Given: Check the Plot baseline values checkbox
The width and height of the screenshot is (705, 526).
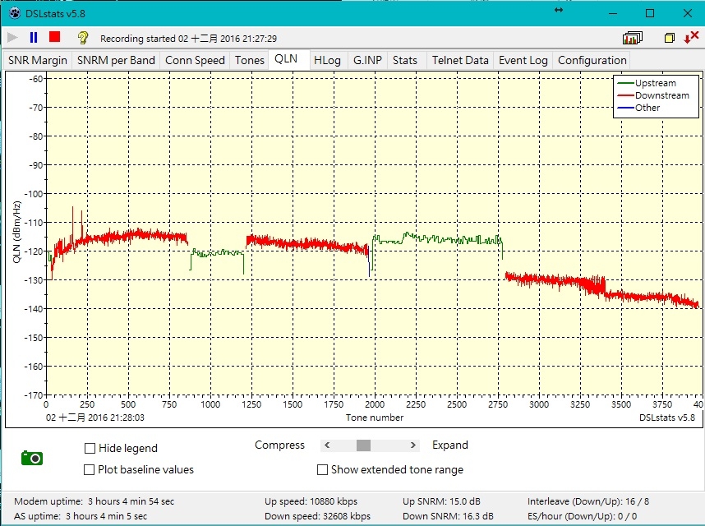Looking at the screenshot, I should pos(89,470).
